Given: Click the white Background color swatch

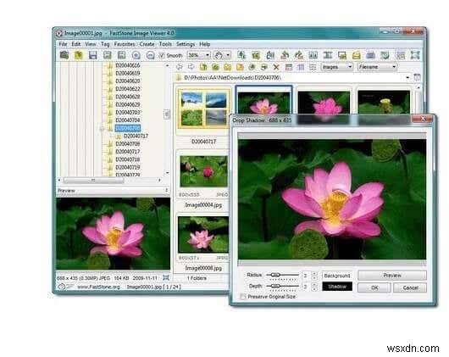Looking at the screenshot, I should (337, 276).
